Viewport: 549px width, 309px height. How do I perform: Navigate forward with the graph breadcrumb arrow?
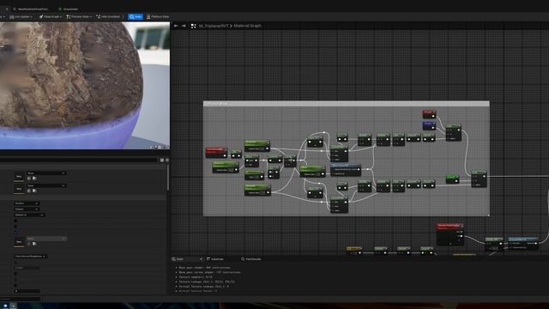184,26
